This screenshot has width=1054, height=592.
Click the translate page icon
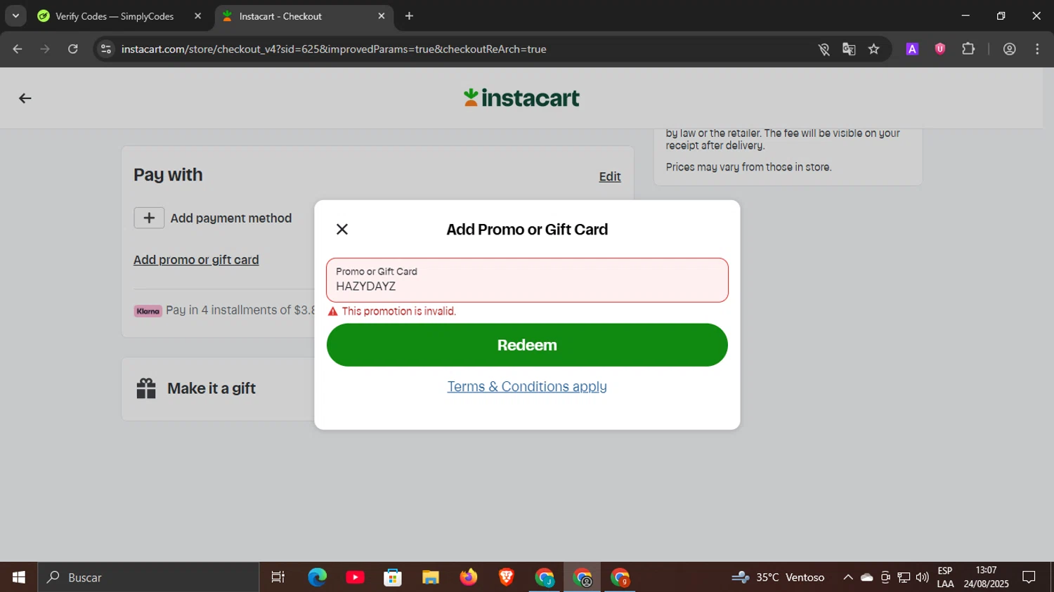point(849,49)
